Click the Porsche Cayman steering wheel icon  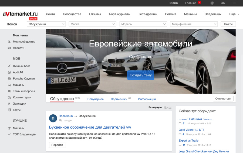click(x=9, y=79)
